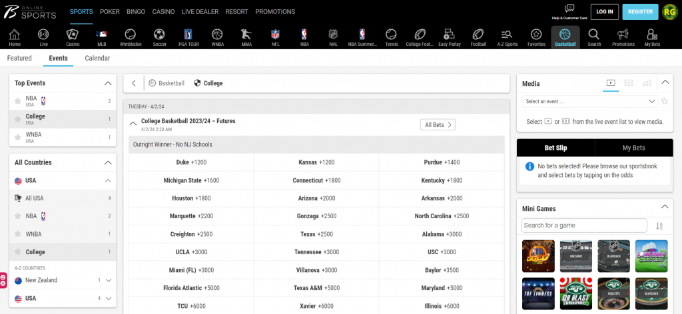The width and height of the screenshot is (682, 314).
Task: Open All USA in countries list
Action: (63, 198)
